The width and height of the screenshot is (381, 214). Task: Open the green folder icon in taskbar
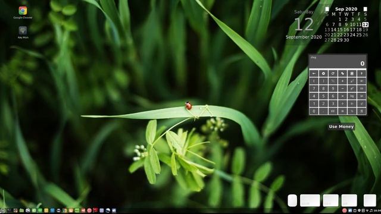[x=21, y=210]
